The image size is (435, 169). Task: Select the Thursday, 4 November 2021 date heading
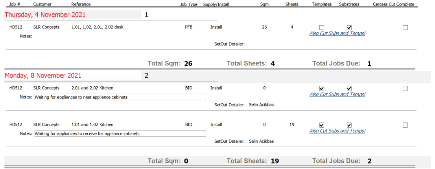(x=45, y=15)
